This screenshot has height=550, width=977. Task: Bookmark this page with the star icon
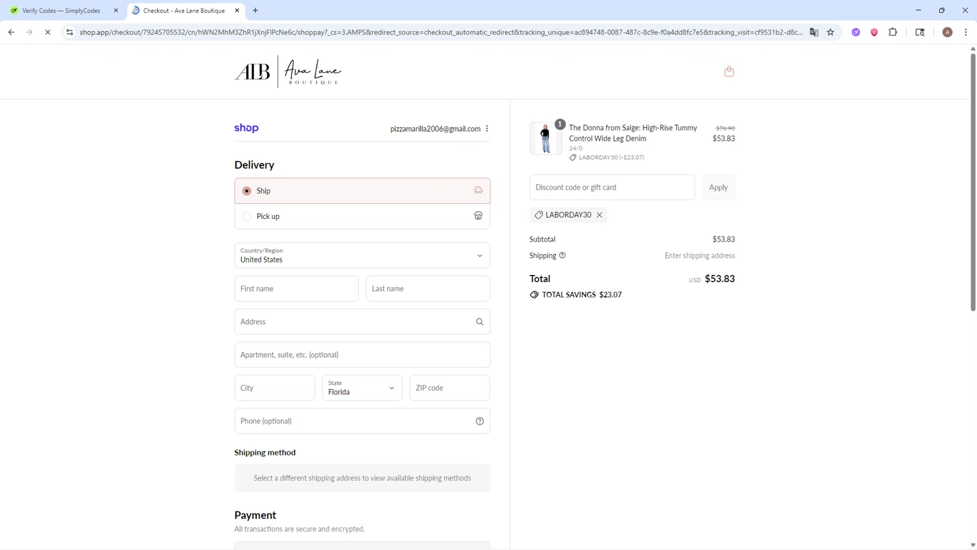(x=830, y=32)
